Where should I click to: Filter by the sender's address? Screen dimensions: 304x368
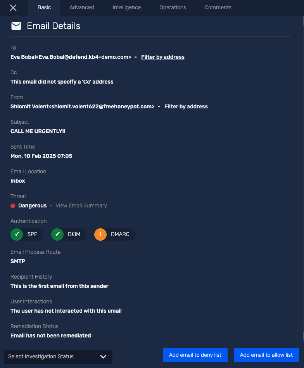(186, 106)
